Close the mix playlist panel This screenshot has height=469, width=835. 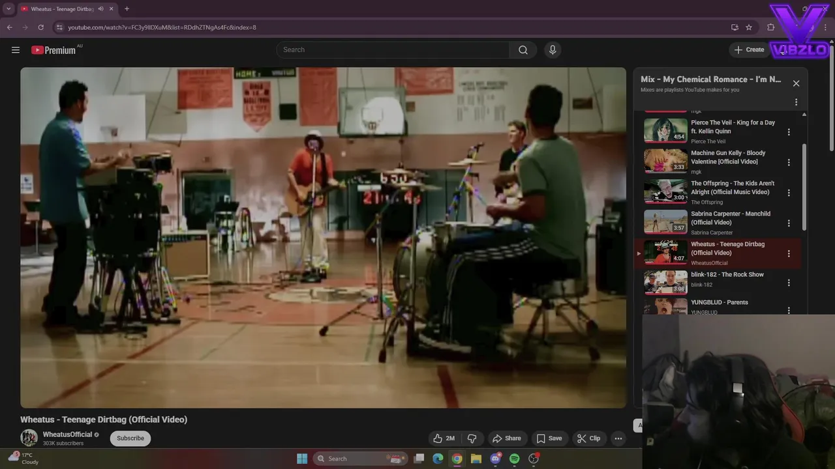coord(796,83)
